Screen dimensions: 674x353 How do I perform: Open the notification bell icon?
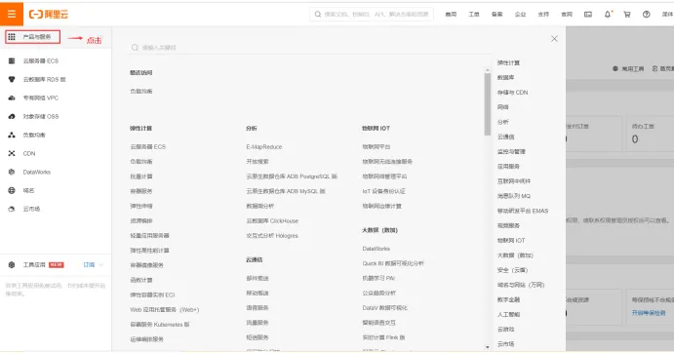coord(608,15)
